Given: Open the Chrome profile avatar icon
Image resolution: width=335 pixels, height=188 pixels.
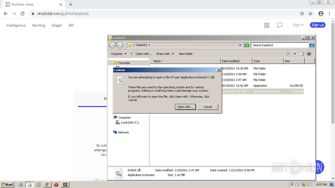Looking at the screenshot, I should [x=321, y=14].
